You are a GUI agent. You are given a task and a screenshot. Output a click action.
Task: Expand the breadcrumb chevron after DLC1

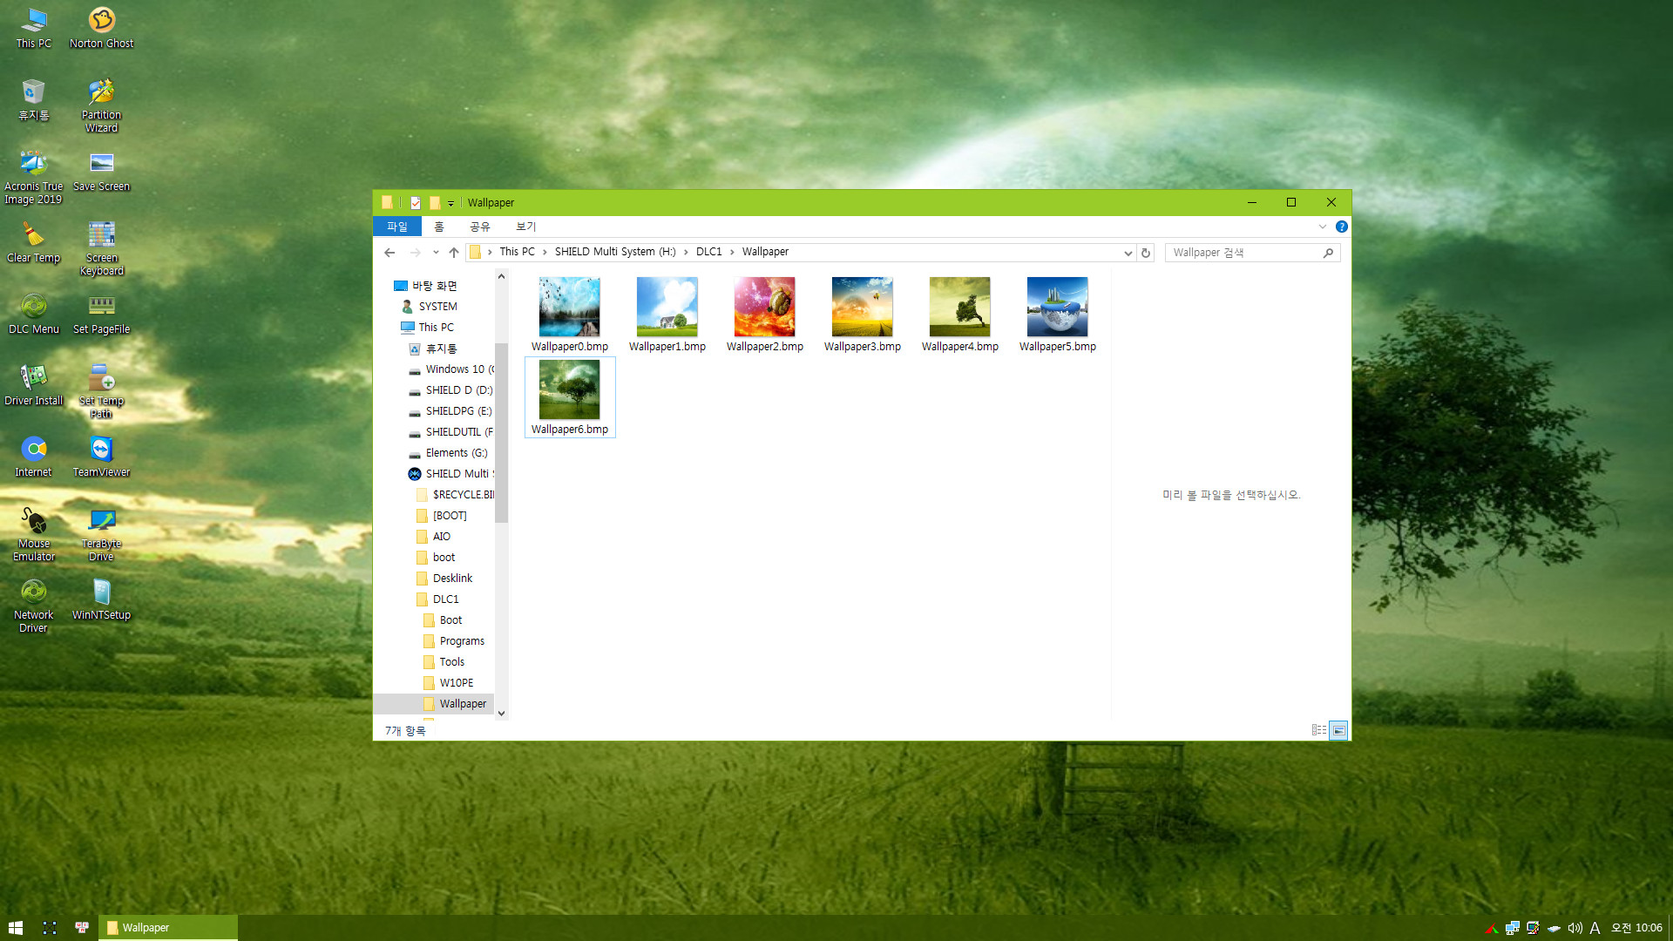(732, 252)
